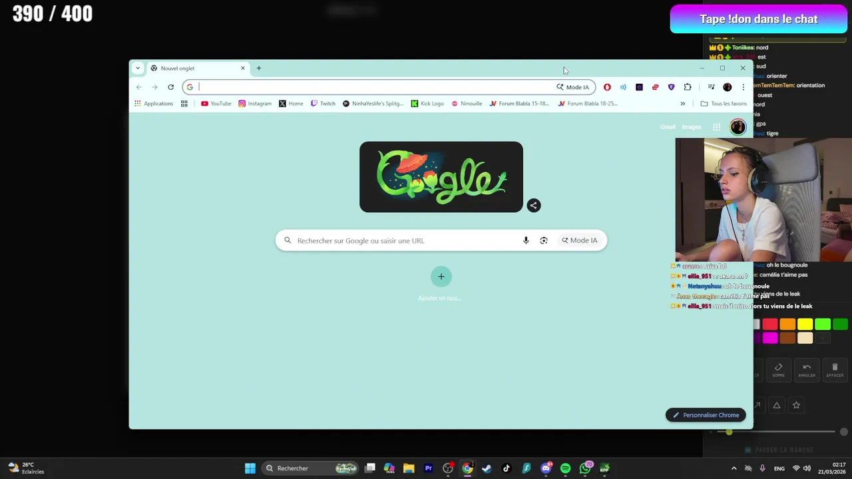
Task: Select the star shape tool
Action: (x=796, y=405)
